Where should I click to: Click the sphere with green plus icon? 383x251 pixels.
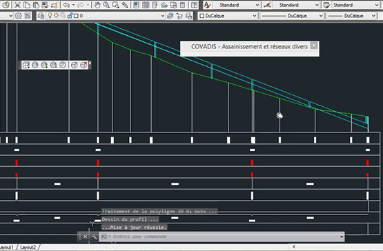coord(44,65)
